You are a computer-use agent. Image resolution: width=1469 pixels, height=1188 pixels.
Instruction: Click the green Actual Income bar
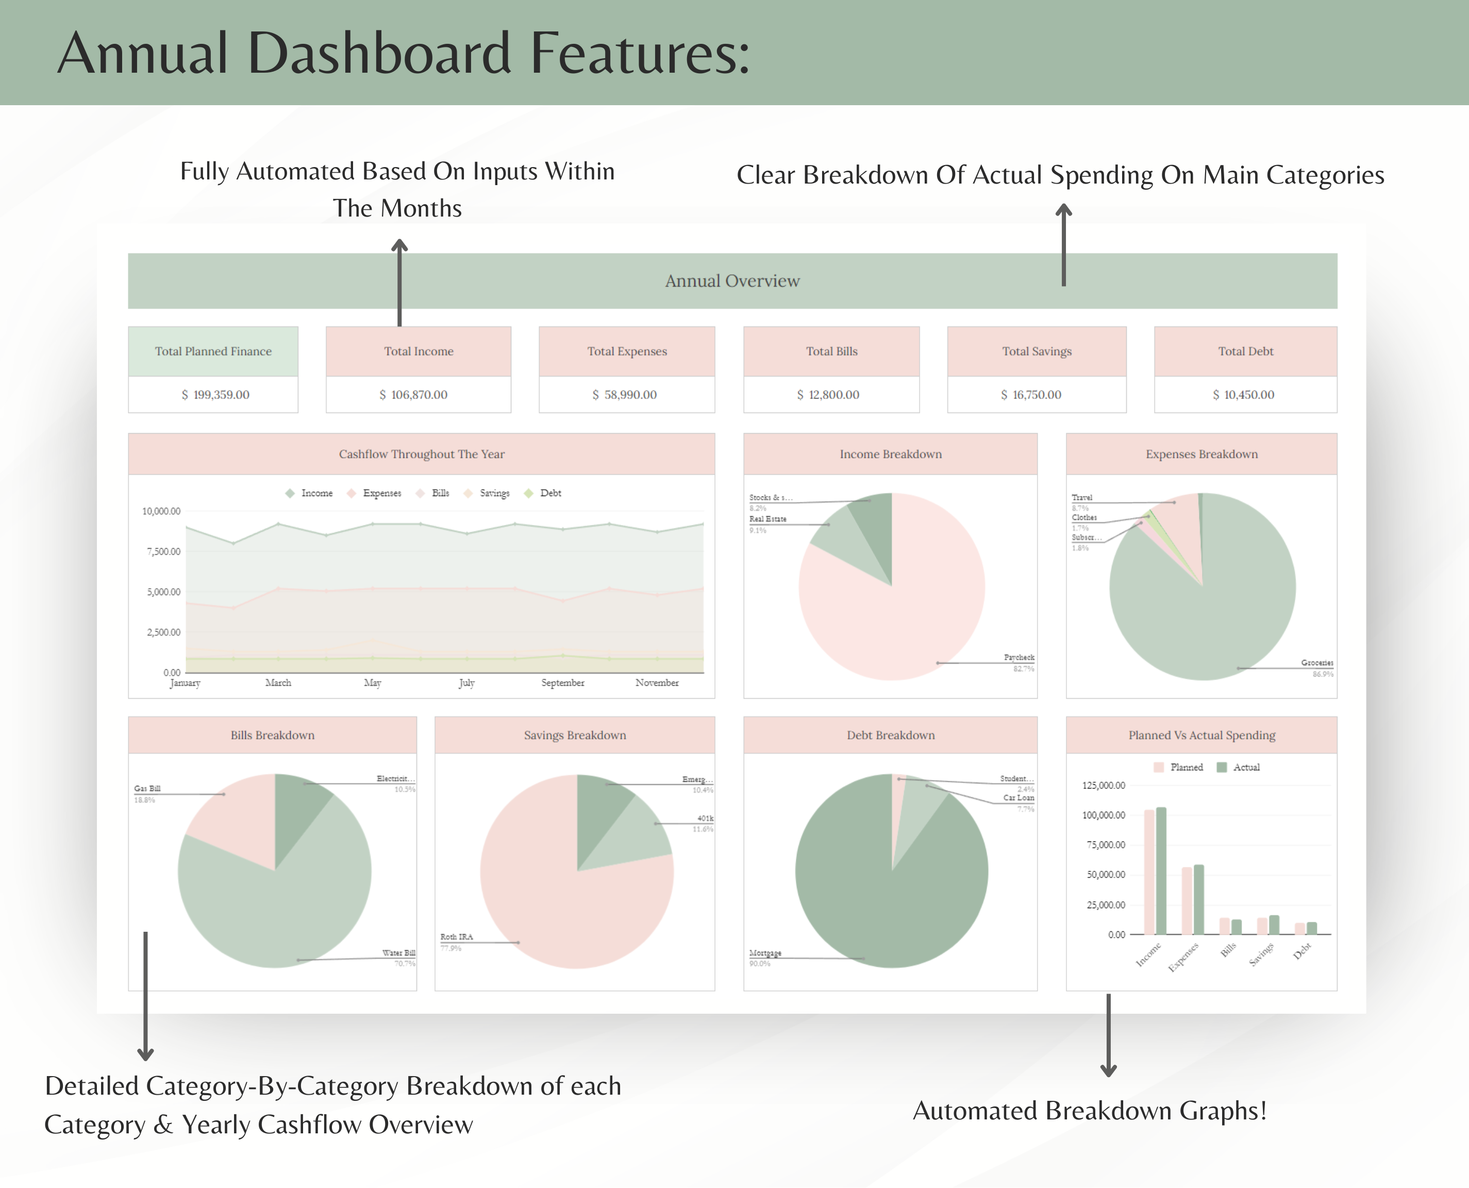[1161, 871]
